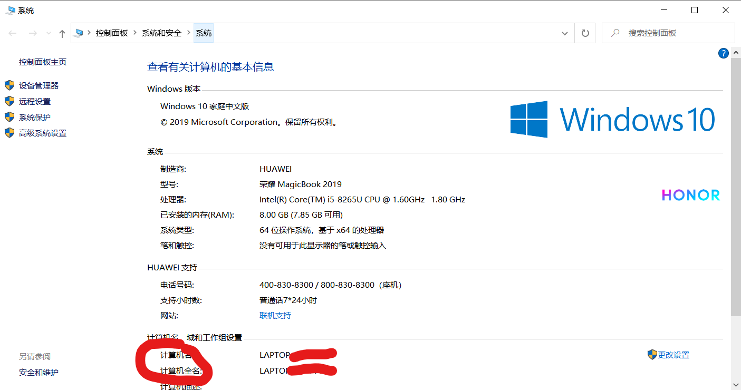Click the phone number "400-830-8300 / 800-830-8300"
741x390 pixels.
coord(317,285)
